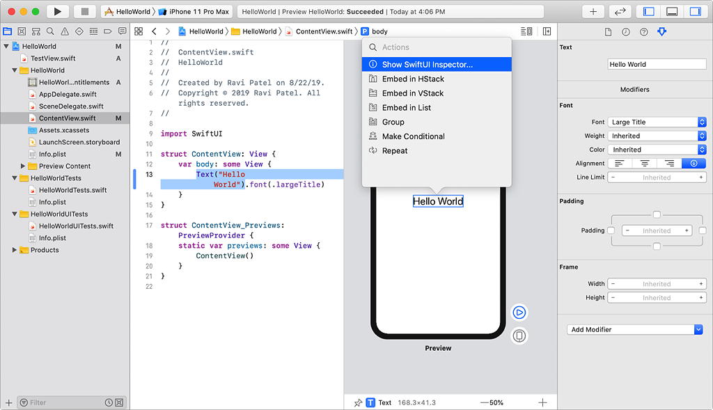Choose Embed in List
The height and width of the screenshot is (410, 713).
point(437,108)
